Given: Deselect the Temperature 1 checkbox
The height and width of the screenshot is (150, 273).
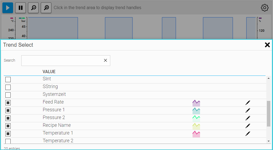Looking at the screenshot, I should [x=8, y=134].
